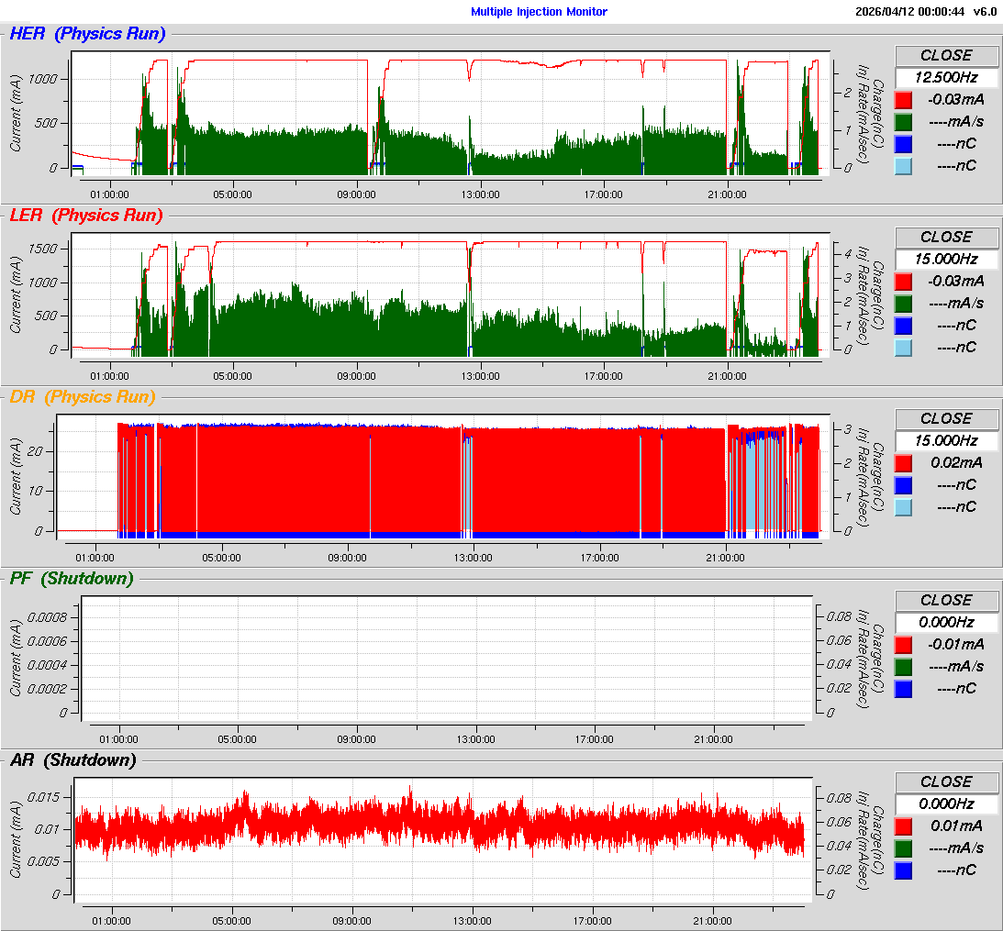The width and height of the screenshot is (1003, 931).
Task: Toggle the red current swatch in HER legend
Action: (904, 100)
